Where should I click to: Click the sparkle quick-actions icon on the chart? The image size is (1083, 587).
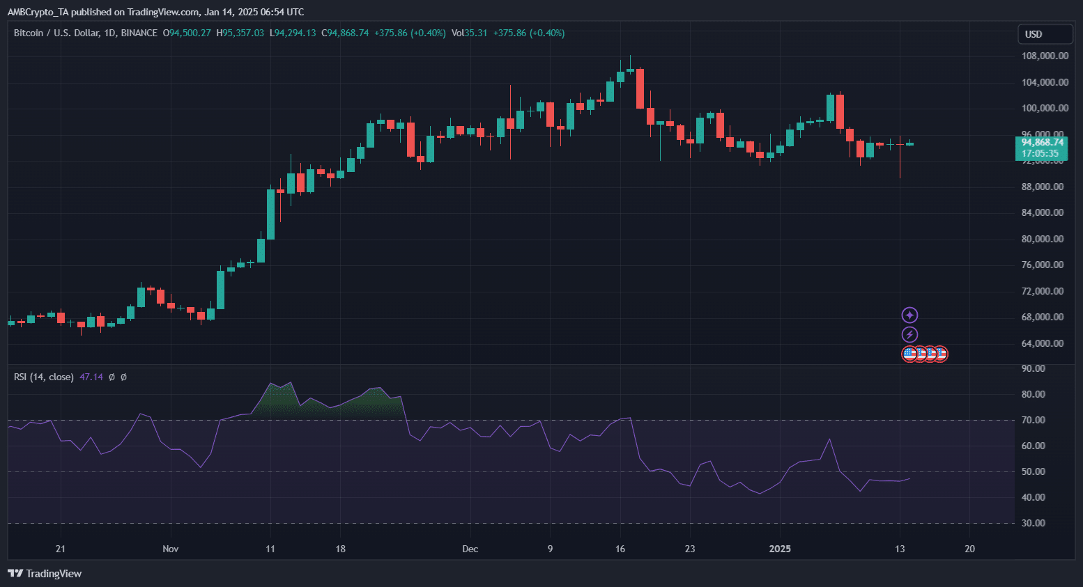click(x=909, y=315)
